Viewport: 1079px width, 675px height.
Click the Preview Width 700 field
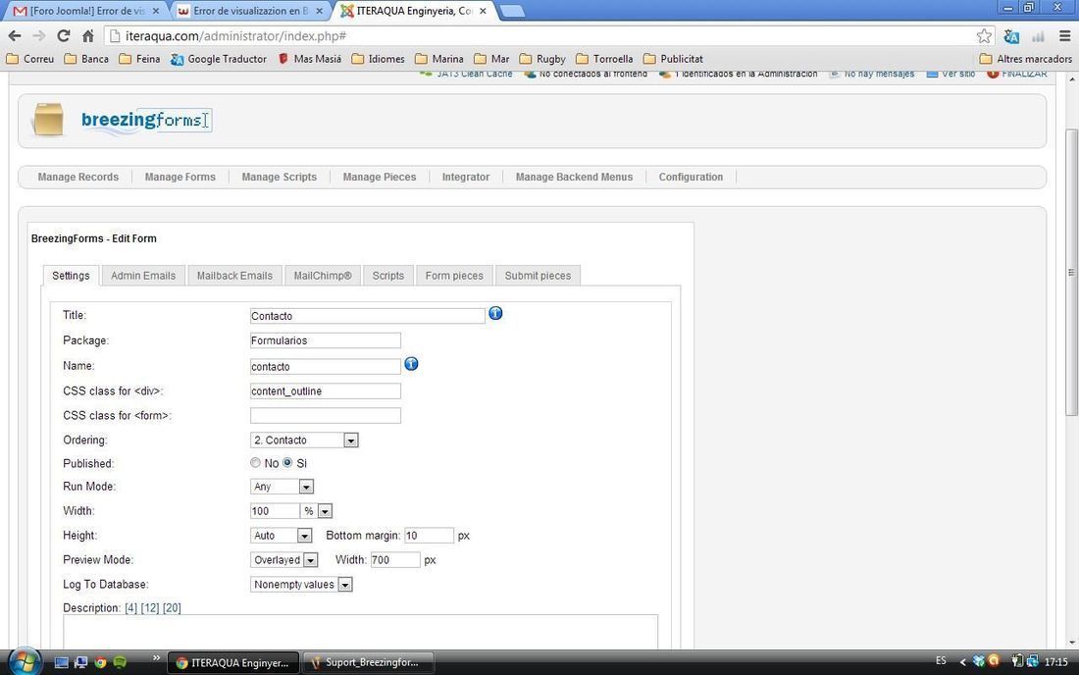[x=395, y=560]
